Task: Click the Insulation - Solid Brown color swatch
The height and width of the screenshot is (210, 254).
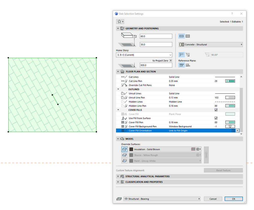Action: [131, 149]
